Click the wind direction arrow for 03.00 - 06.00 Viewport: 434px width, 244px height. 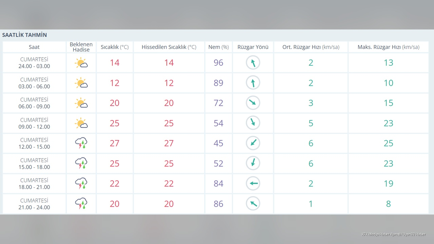point(253,83)
